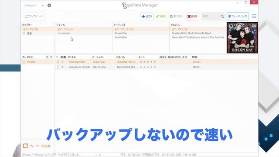Viewport: 279px width, 157px height.
Task: Click the プレーヤーを起動 launch player button
Action: click(37, 146)
